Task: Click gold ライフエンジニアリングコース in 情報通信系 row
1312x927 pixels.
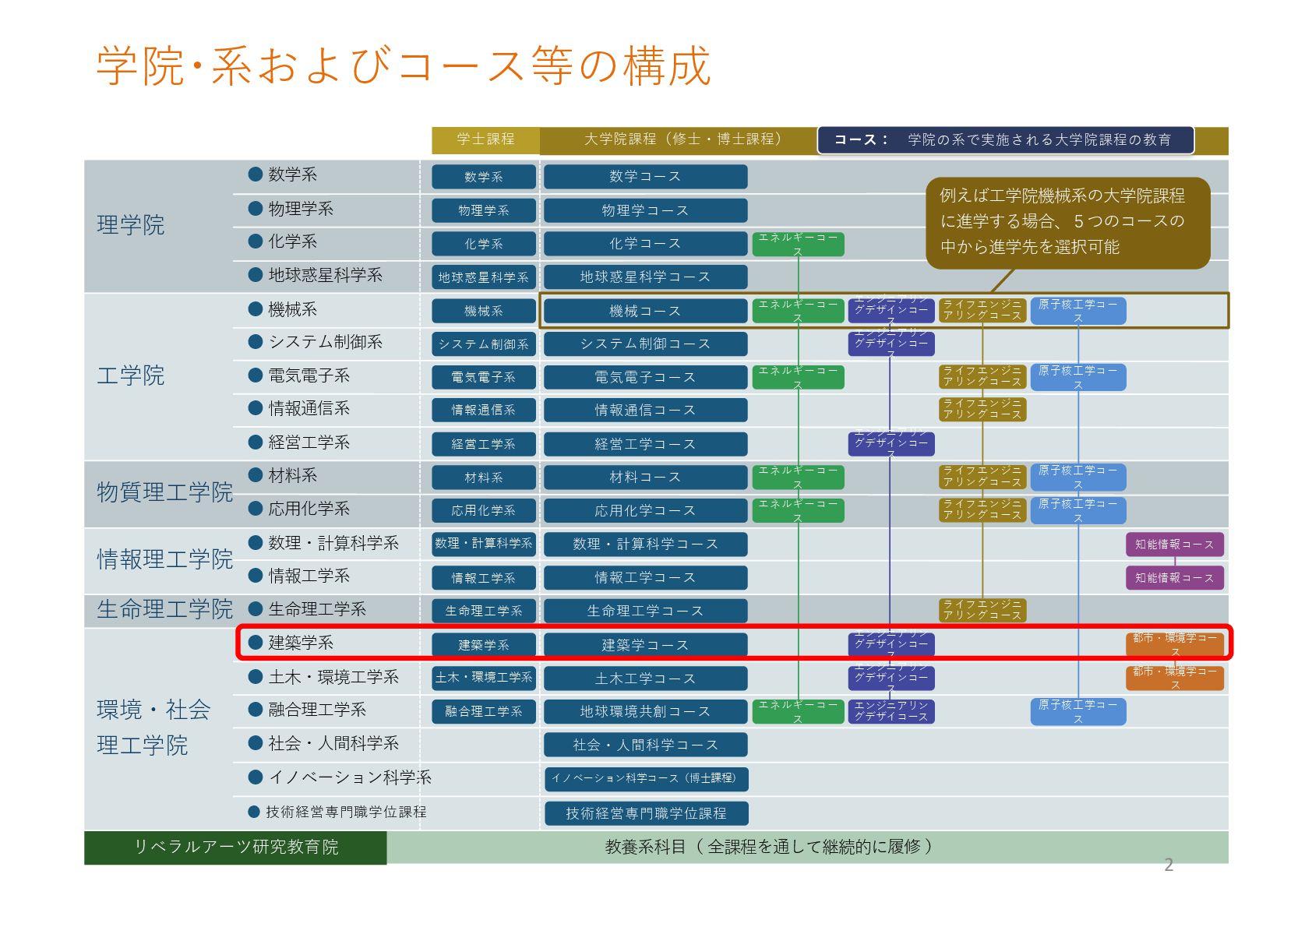Action: pos(982,410)
